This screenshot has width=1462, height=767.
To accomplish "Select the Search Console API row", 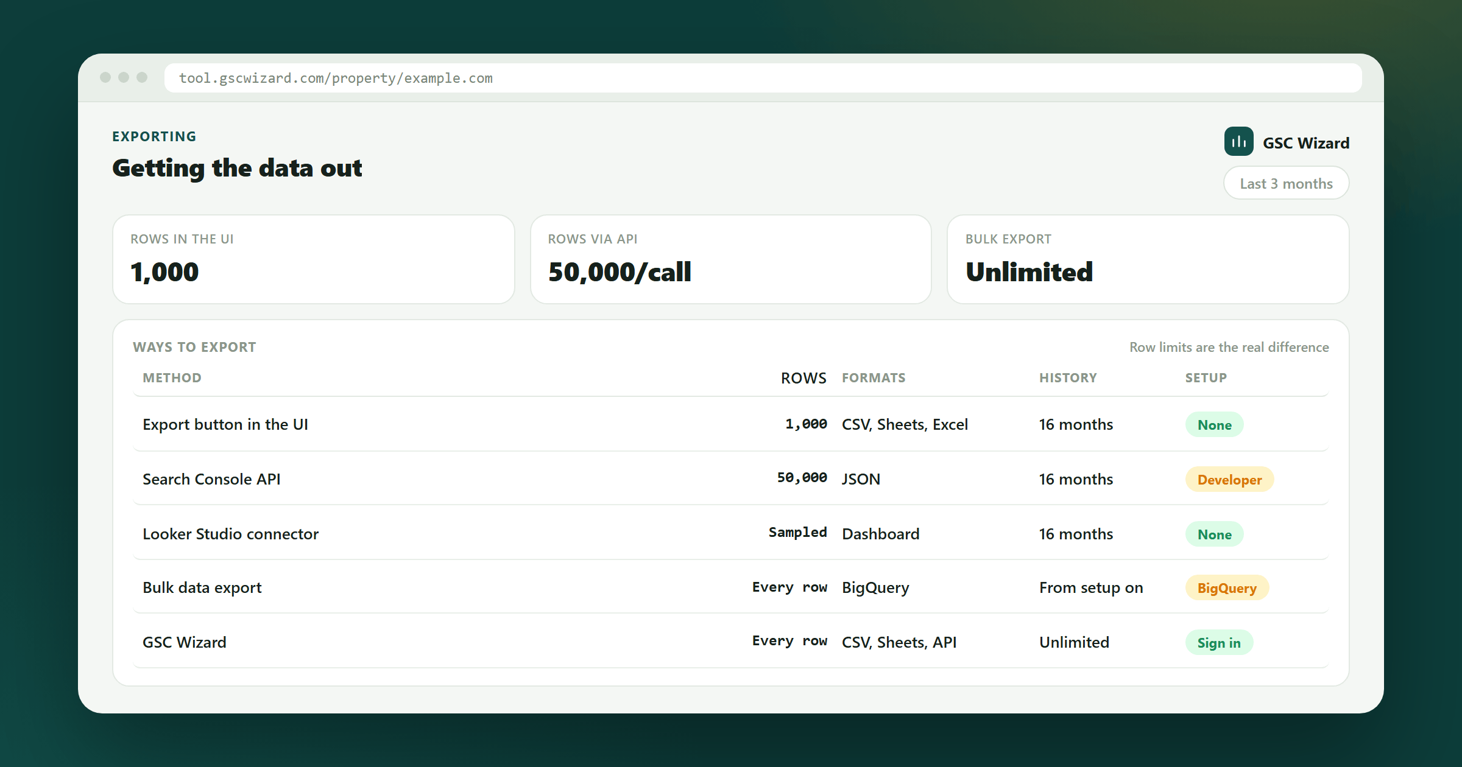I will click(x=731, y=479).
